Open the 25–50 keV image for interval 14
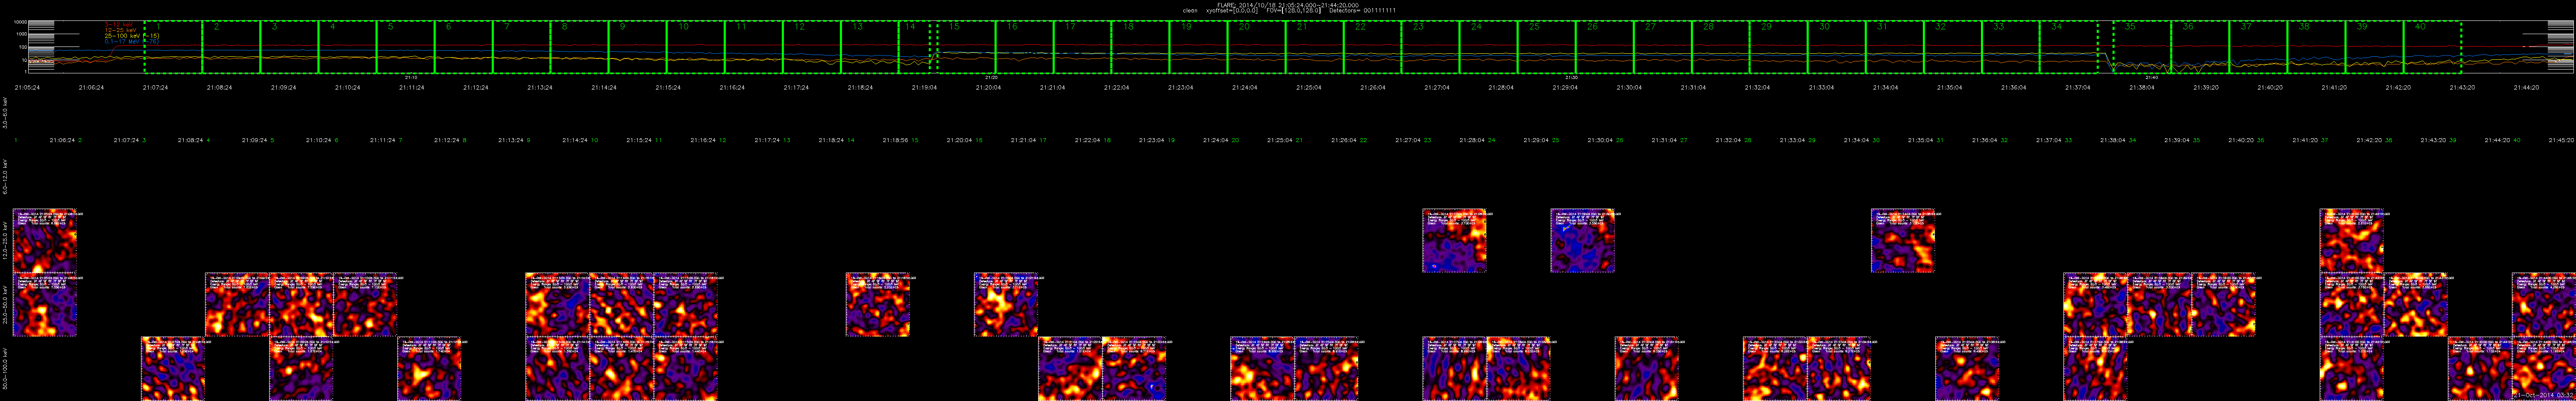The width and height of the screenshot is (2576, 401). click(877, 304)
